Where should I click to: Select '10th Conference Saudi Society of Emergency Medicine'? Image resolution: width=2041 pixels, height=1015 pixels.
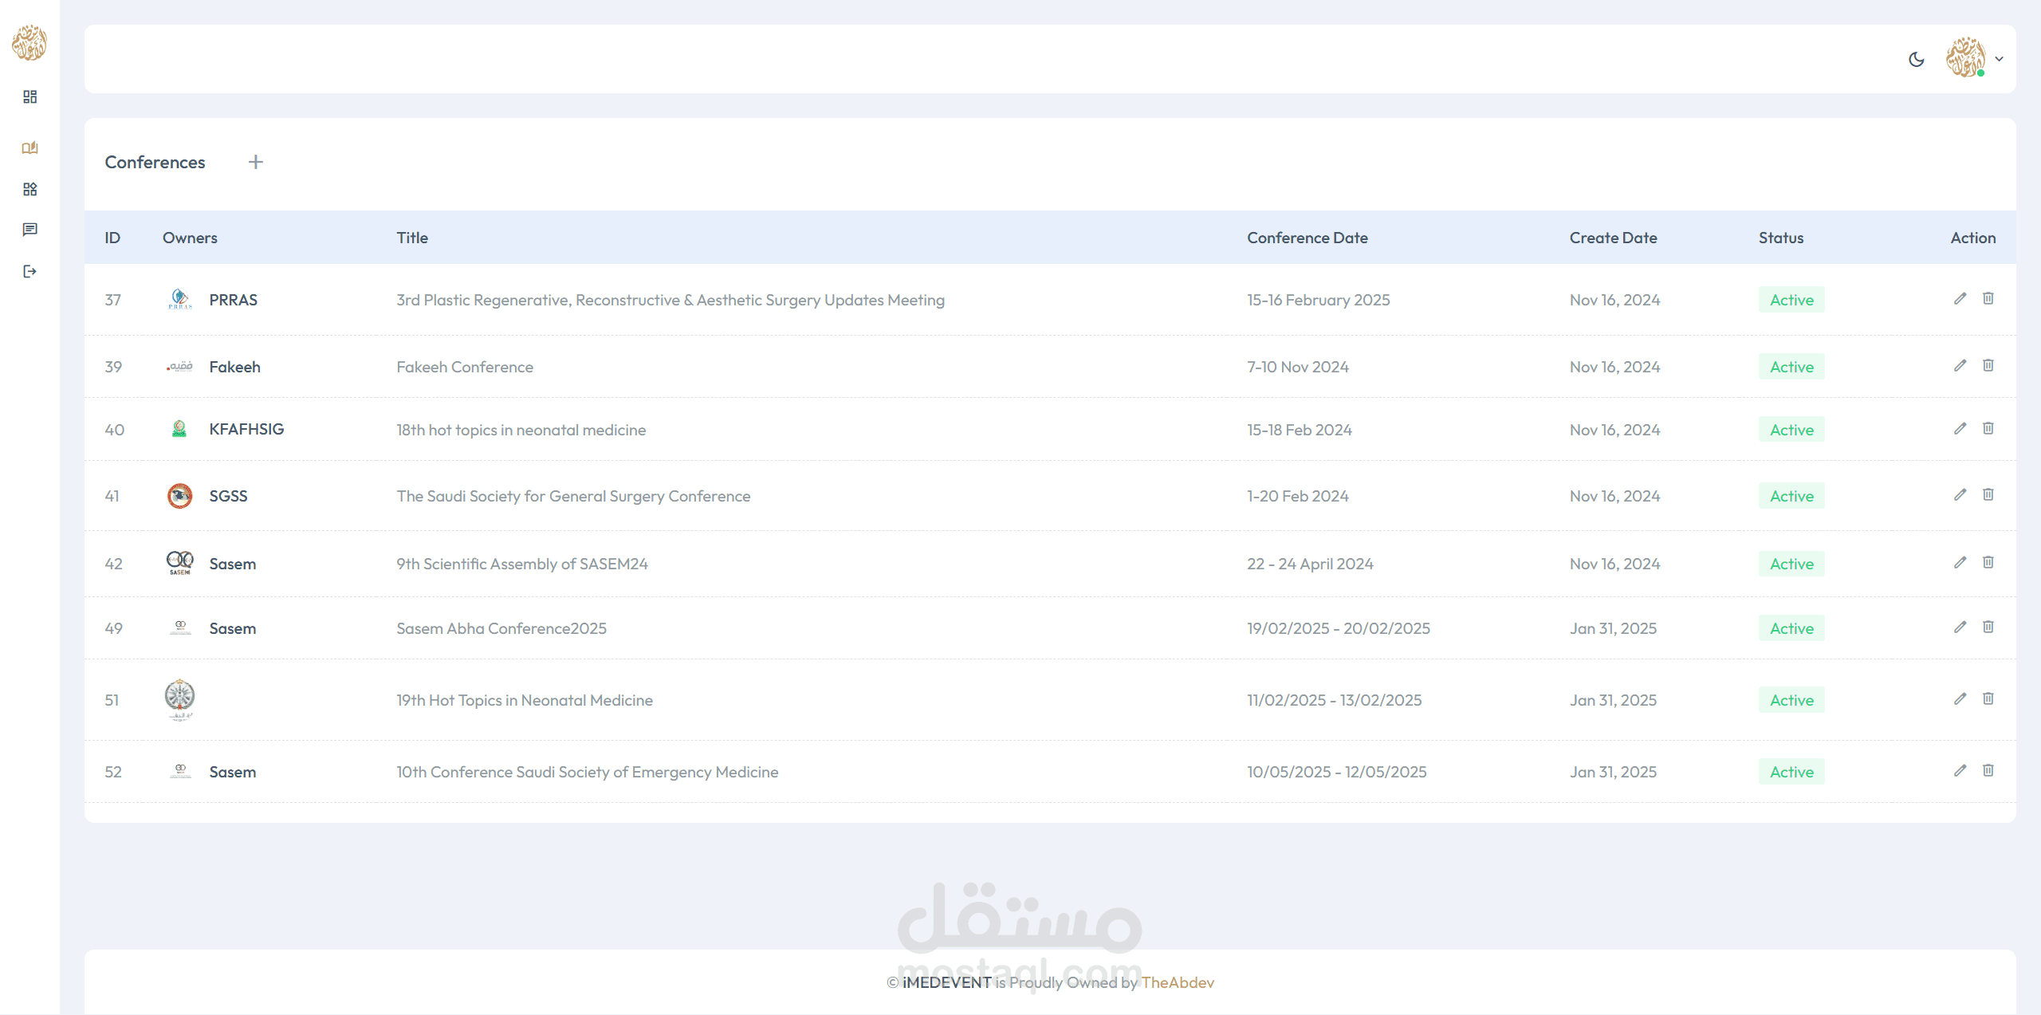pyautogui.click(x=588, y=772)
